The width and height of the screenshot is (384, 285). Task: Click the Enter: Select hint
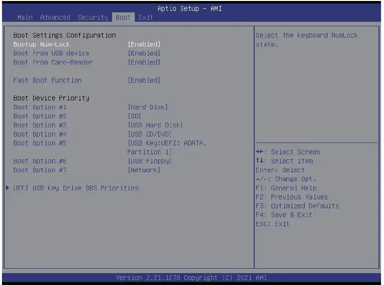(280, 170)
